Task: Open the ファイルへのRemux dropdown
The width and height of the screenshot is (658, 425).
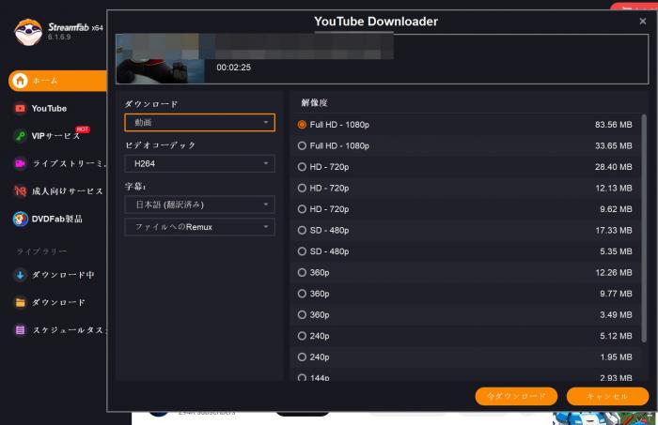Action: (x=199, y=227)
